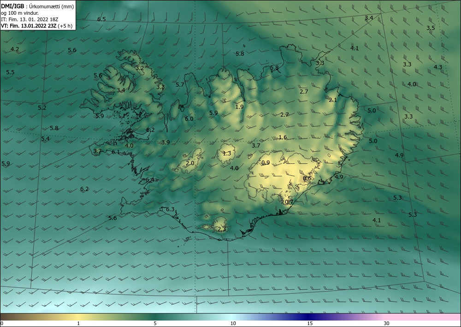The height and width of the screenshot is (327, 461).
Task: Click the 1.3 value on the glacier
Action: point(227,153)
